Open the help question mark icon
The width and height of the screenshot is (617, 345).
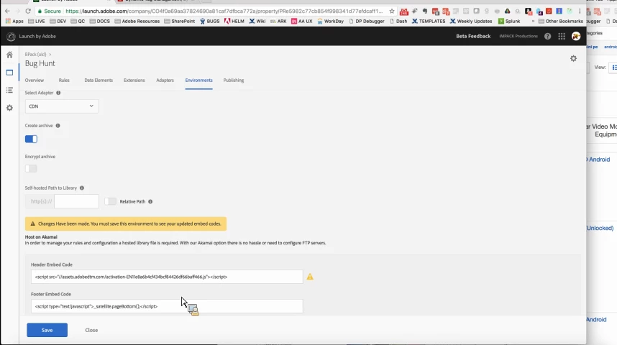547,36
